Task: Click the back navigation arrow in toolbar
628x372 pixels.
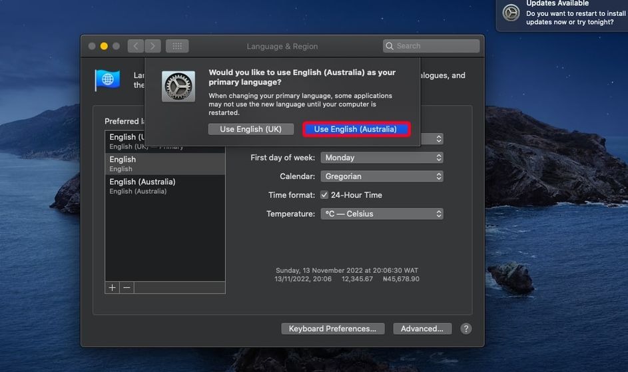Action: (x=136, y=46)
